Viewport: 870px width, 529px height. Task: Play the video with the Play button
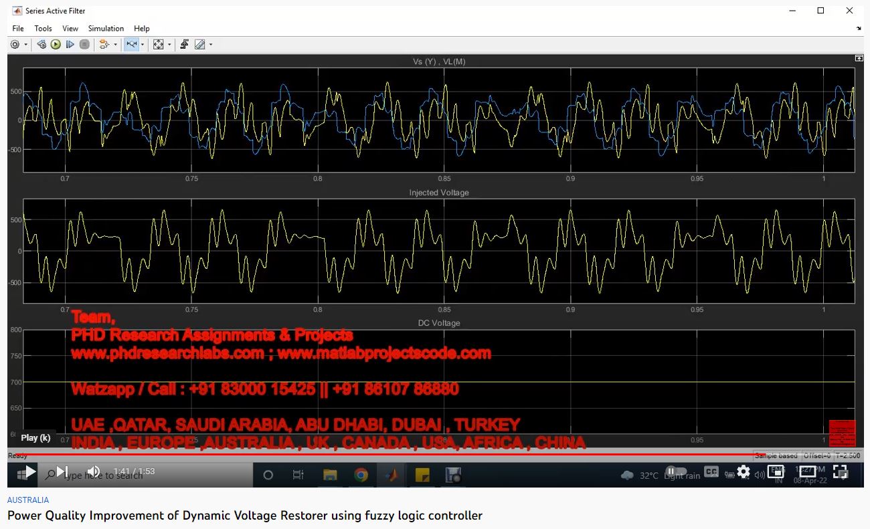coord(30,471)
